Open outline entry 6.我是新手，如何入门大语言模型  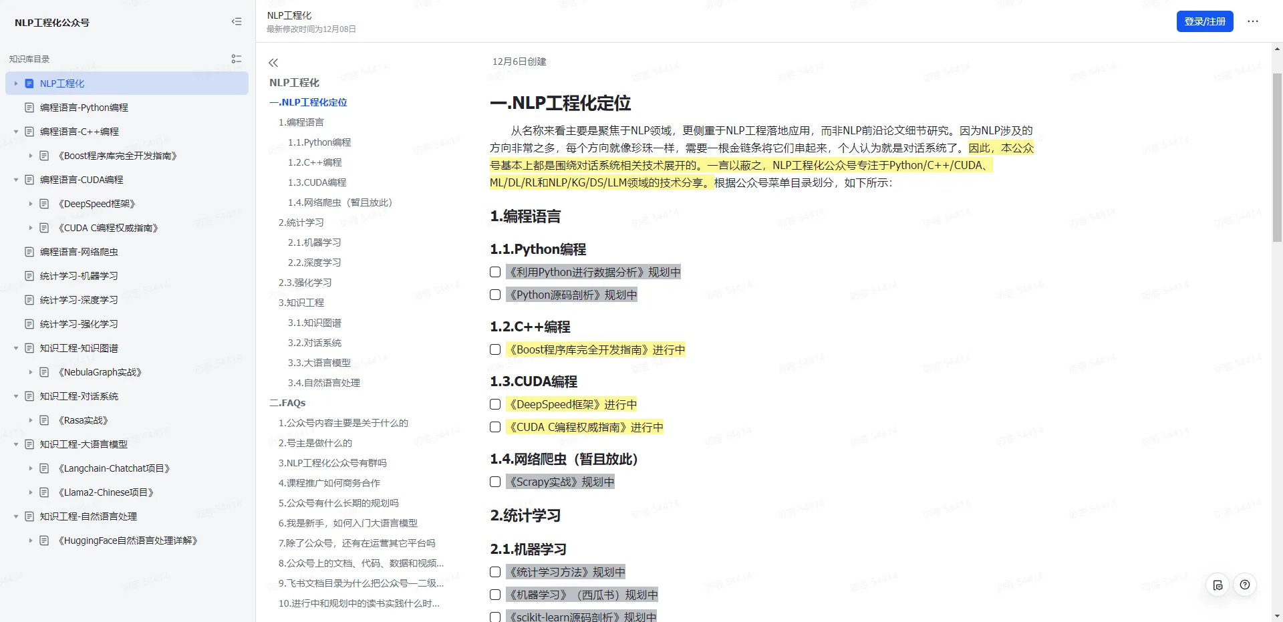(348, 523)
